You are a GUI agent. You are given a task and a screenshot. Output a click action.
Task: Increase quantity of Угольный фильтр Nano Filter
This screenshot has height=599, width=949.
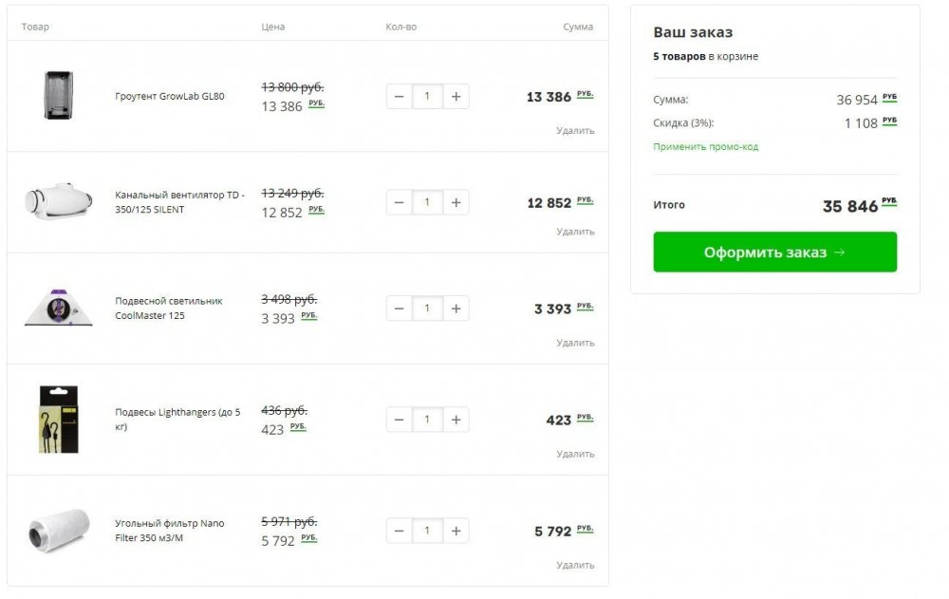click(x=456, y=532)
